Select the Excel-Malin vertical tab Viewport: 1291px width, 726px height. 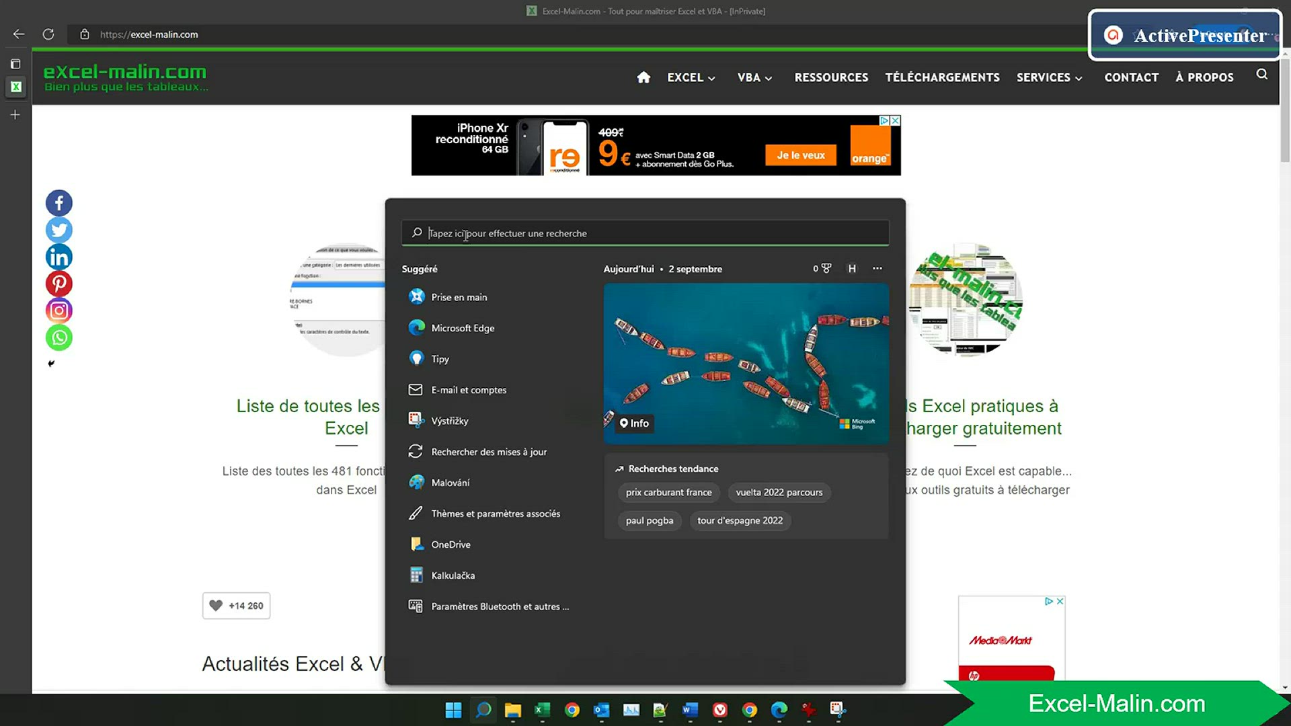click(x=15, y=87)
